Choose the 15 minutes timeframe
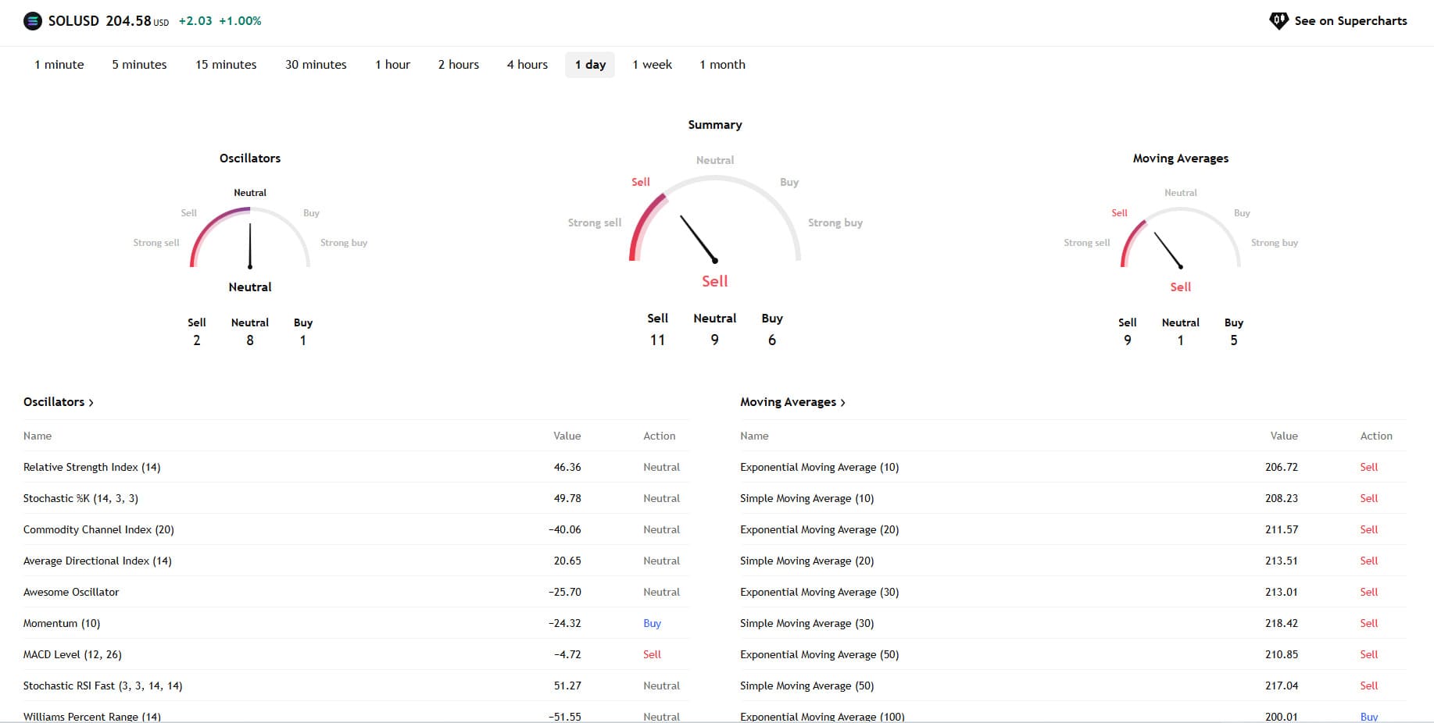The height and width of the screenshot is (723, 1434). coord(226,65)
